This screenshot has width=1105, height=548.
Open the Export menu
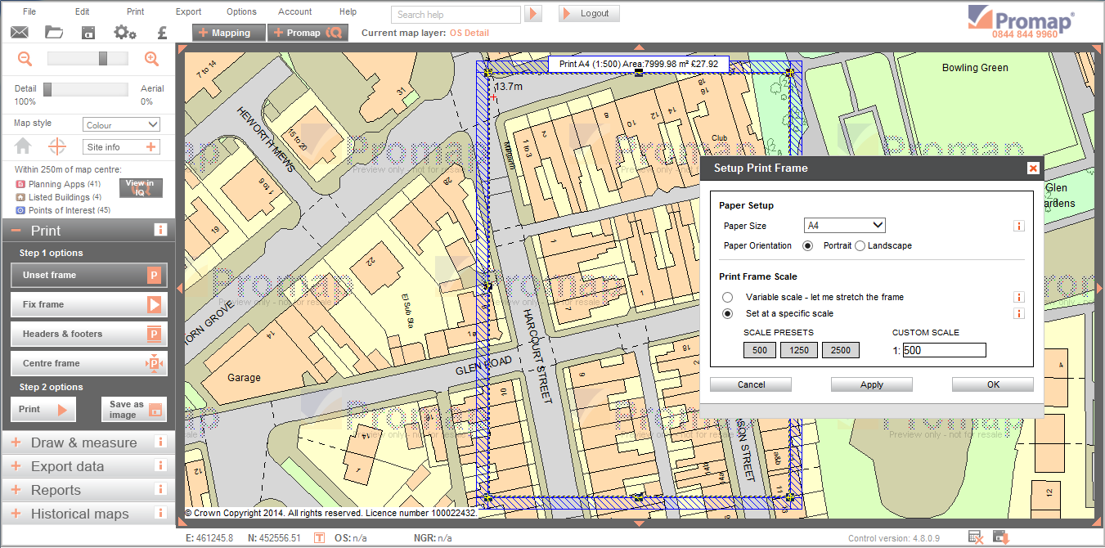coord(188,12)
